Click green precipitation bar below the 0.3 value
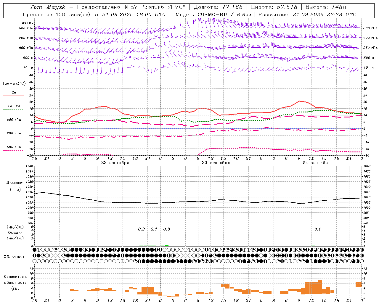 tap(166, 246)
